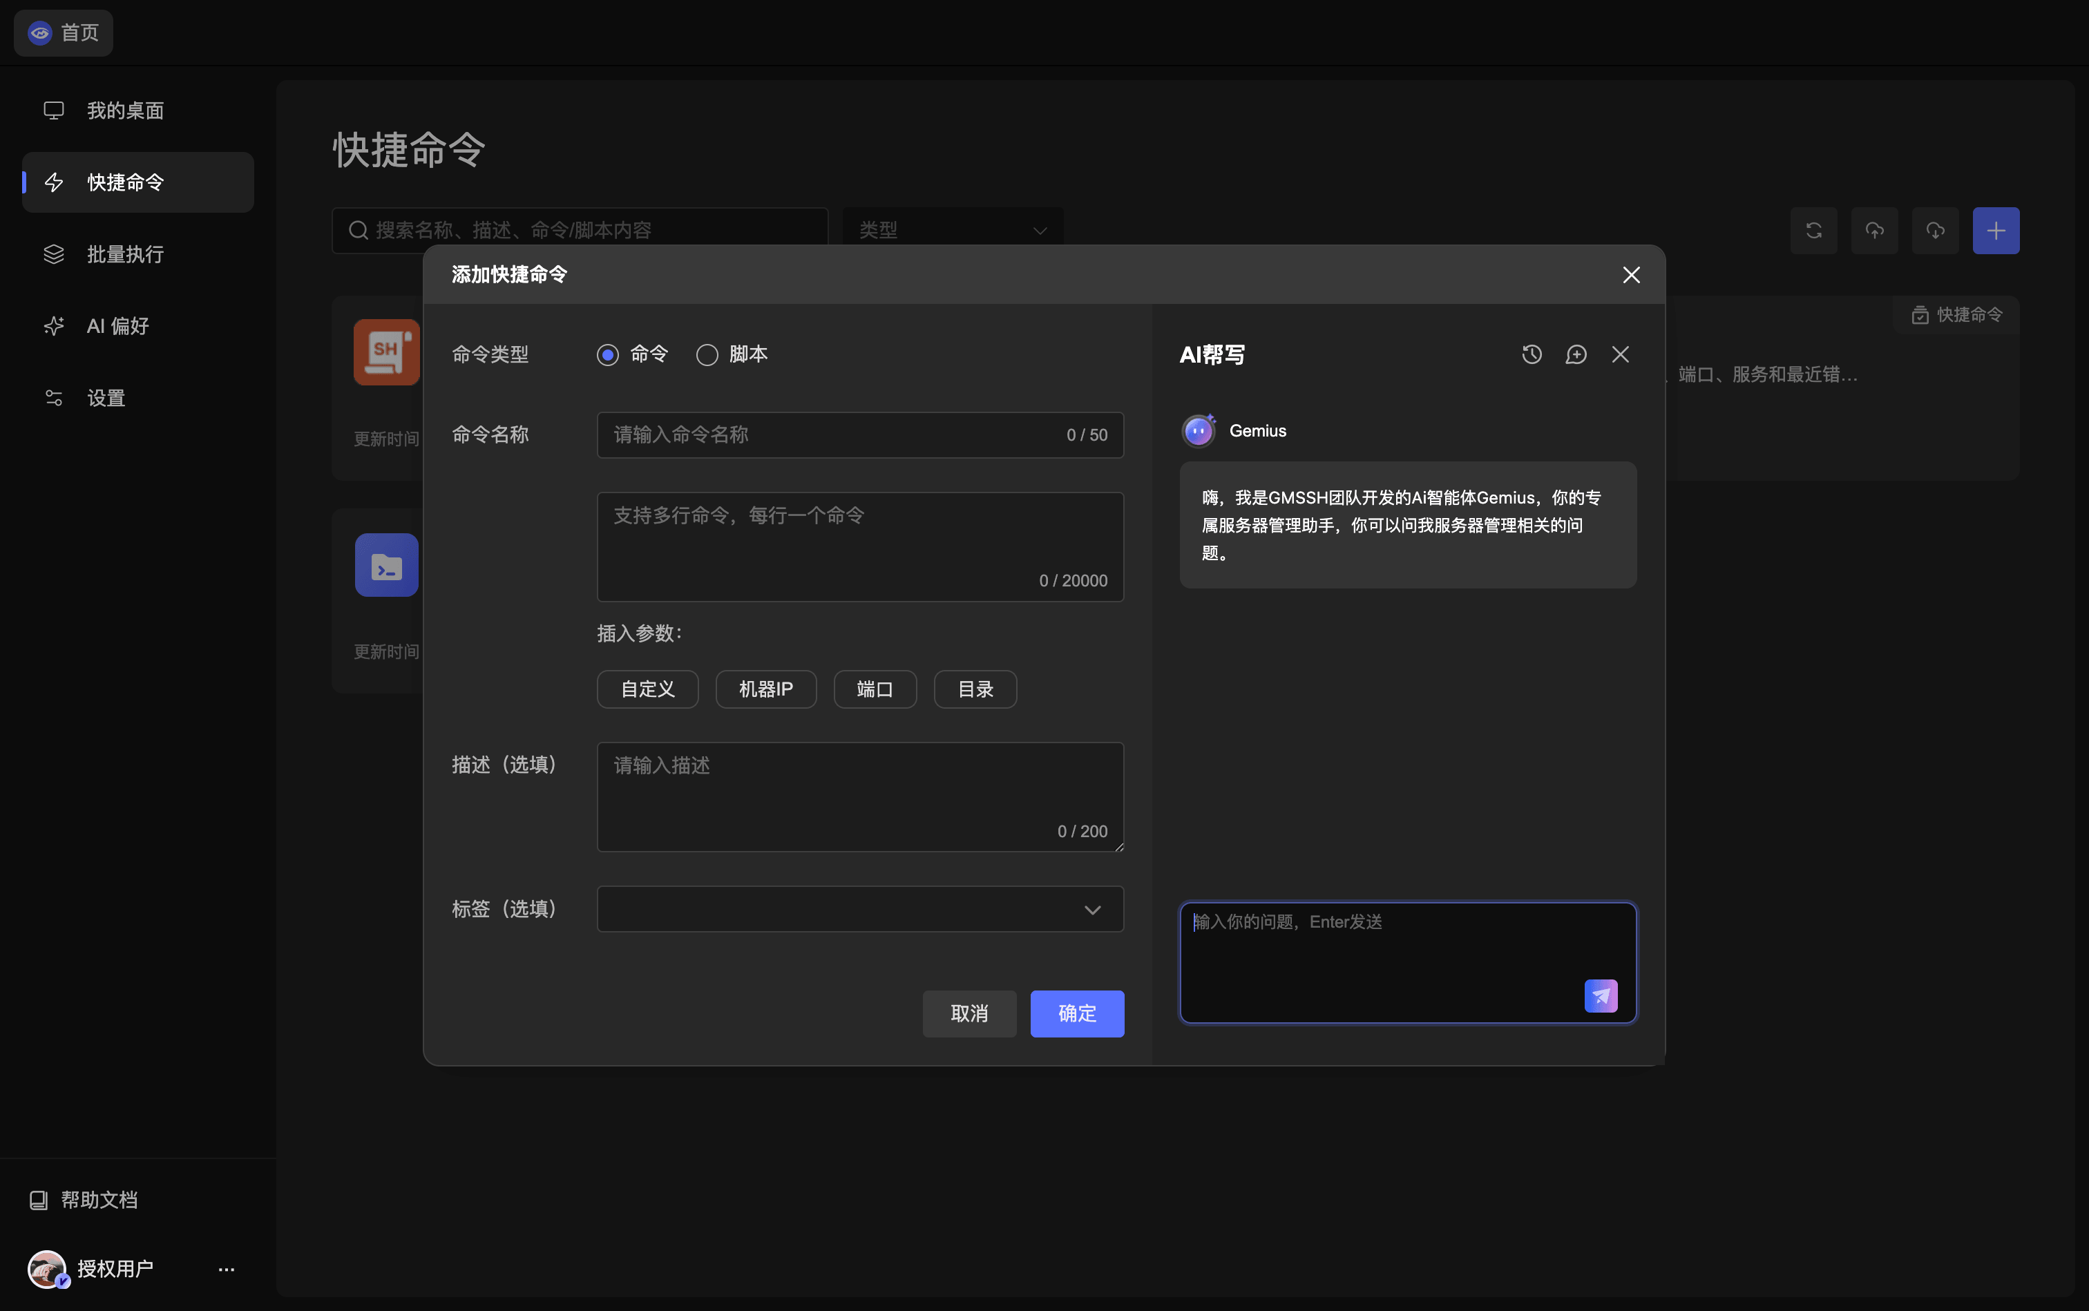
Task: Click the AI question input box
Action: [x=1407, y=962]
